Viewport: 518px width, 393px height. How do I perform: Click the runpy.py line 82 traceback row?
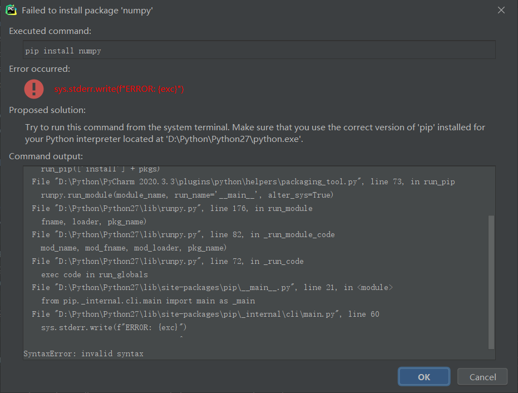(183, 234)
